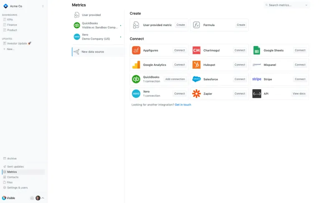Screen dimensions: 334x203
Task: Connect Zapier integration
Action: [240, 94]
